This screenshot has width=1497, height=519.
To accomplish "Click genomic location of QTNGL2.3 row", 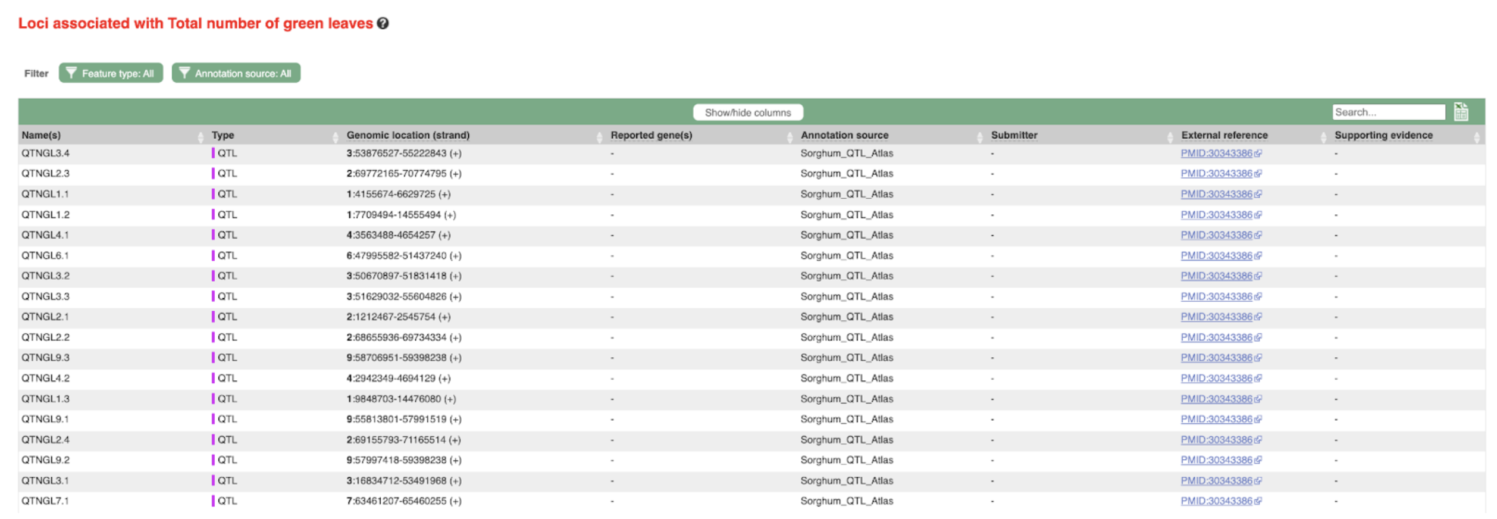I will click(403, 174).
